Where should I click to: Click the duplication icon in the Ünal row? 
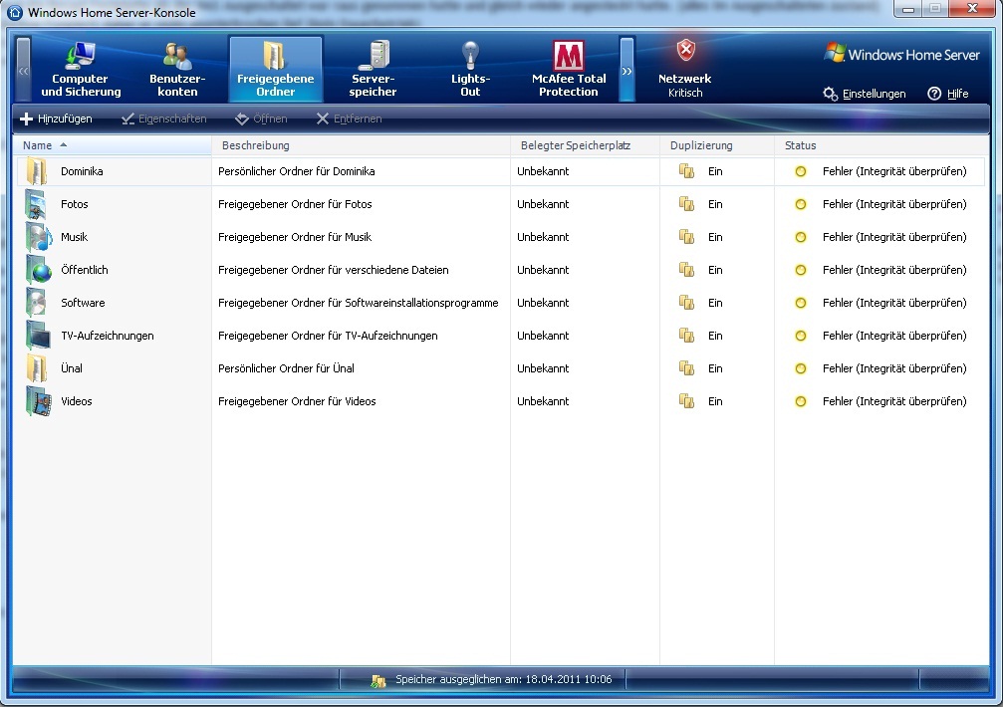(686, 368)
